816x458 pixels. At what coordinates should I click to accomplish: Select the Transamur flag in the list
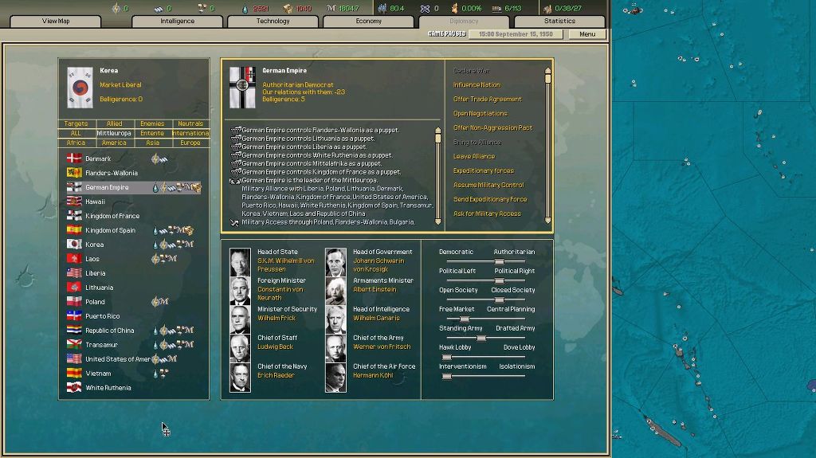tap(74, 345)
